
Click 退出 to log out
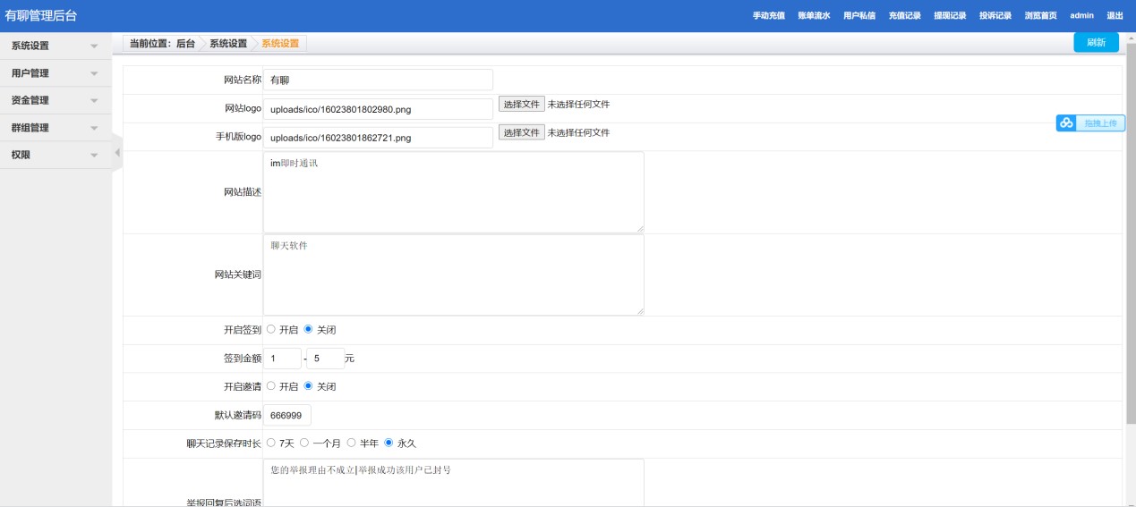1115,16
